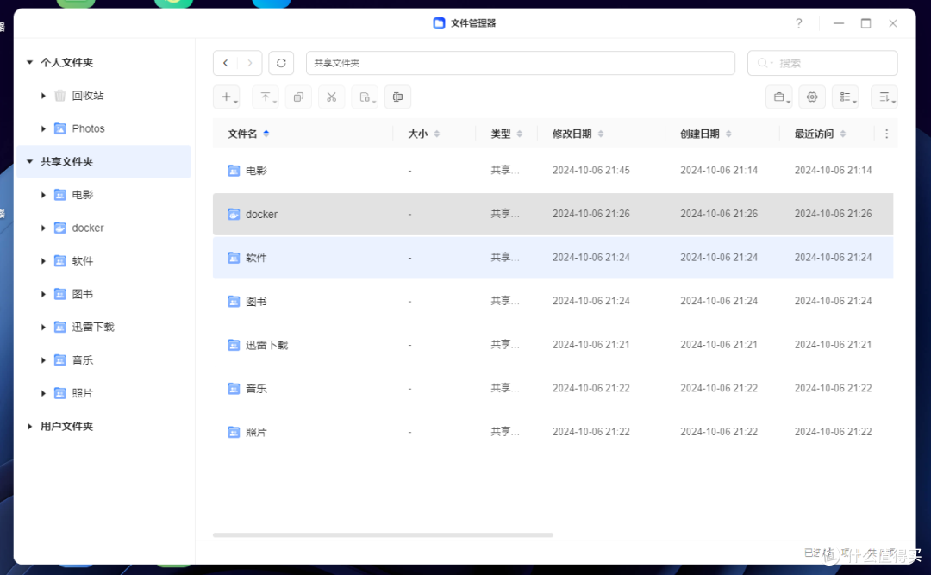Expand sidebar 电影 node arrow
Image resolution: width=931 pixels, height=575 pixels.
click(x=43, y=195)
